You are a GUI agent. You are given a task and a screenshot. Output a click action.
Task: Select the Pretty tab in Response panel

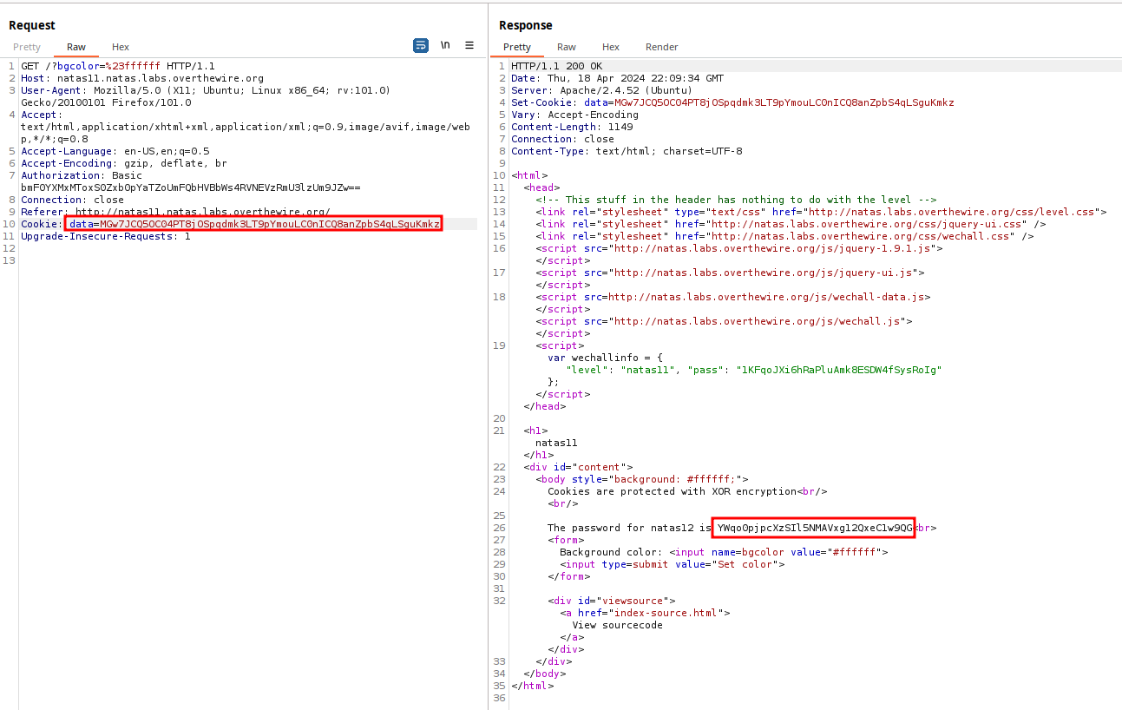point(517,47)
